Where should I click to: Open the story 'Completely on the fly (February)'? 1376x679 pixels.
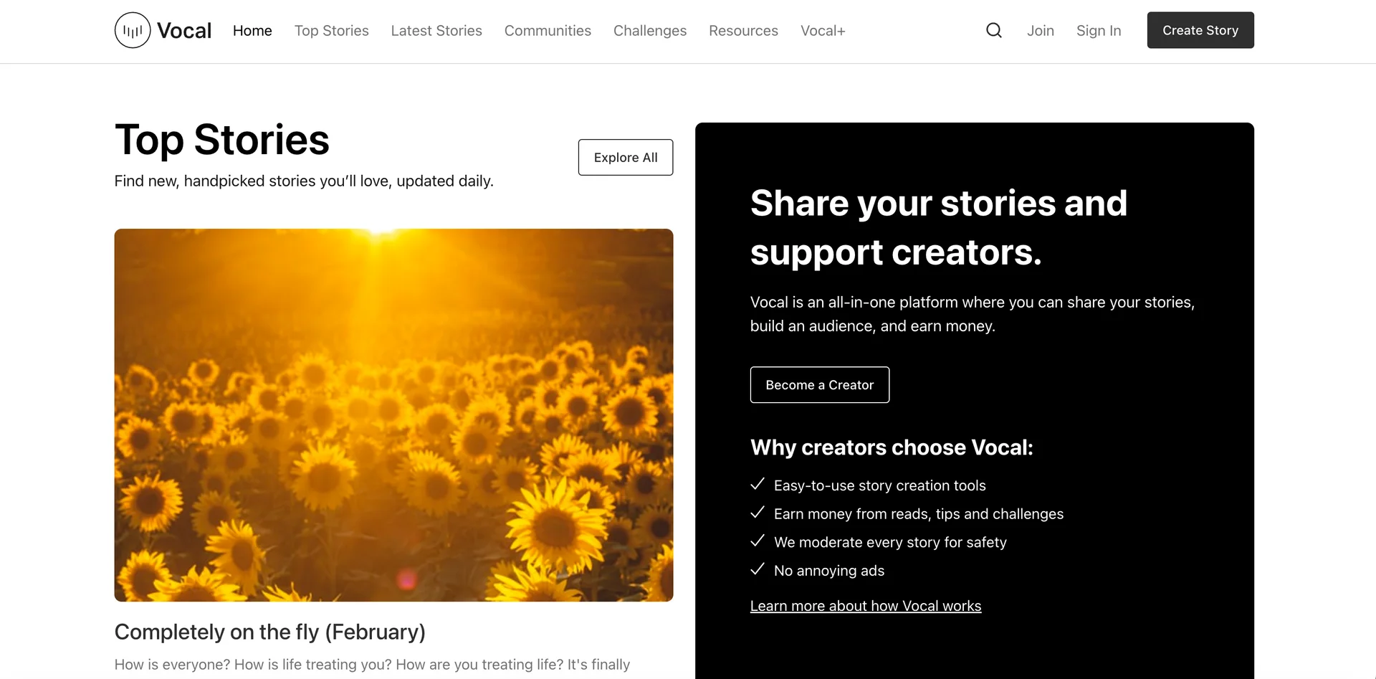pos(269,632)
